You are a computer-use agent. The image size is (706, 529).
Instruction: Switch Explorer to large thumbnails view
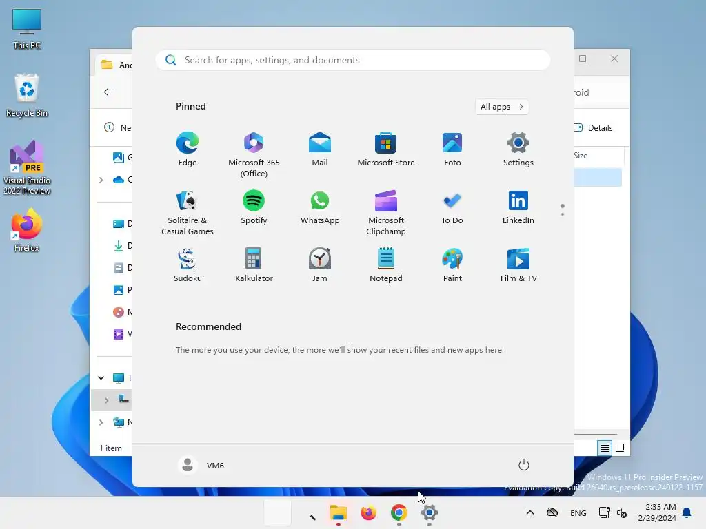(620, 448)
